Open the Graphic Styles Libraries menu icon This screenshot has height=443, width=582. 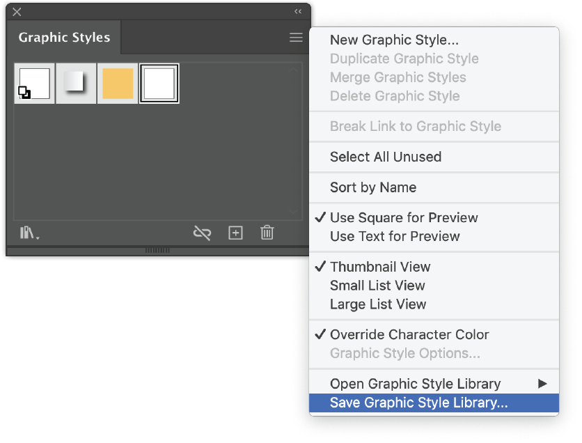(x=29, y=233)
